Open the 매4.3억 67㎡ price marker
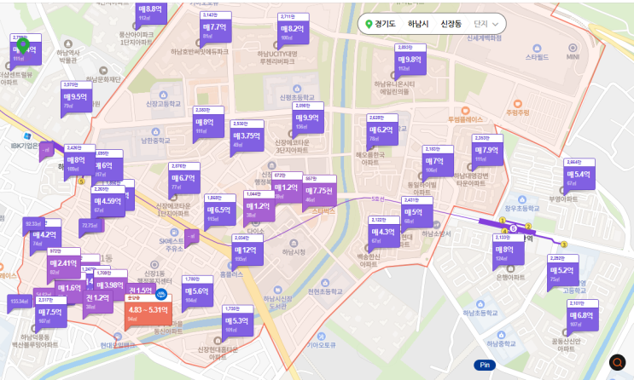Screen dimensions: 634x380 (x=384, y=233)
